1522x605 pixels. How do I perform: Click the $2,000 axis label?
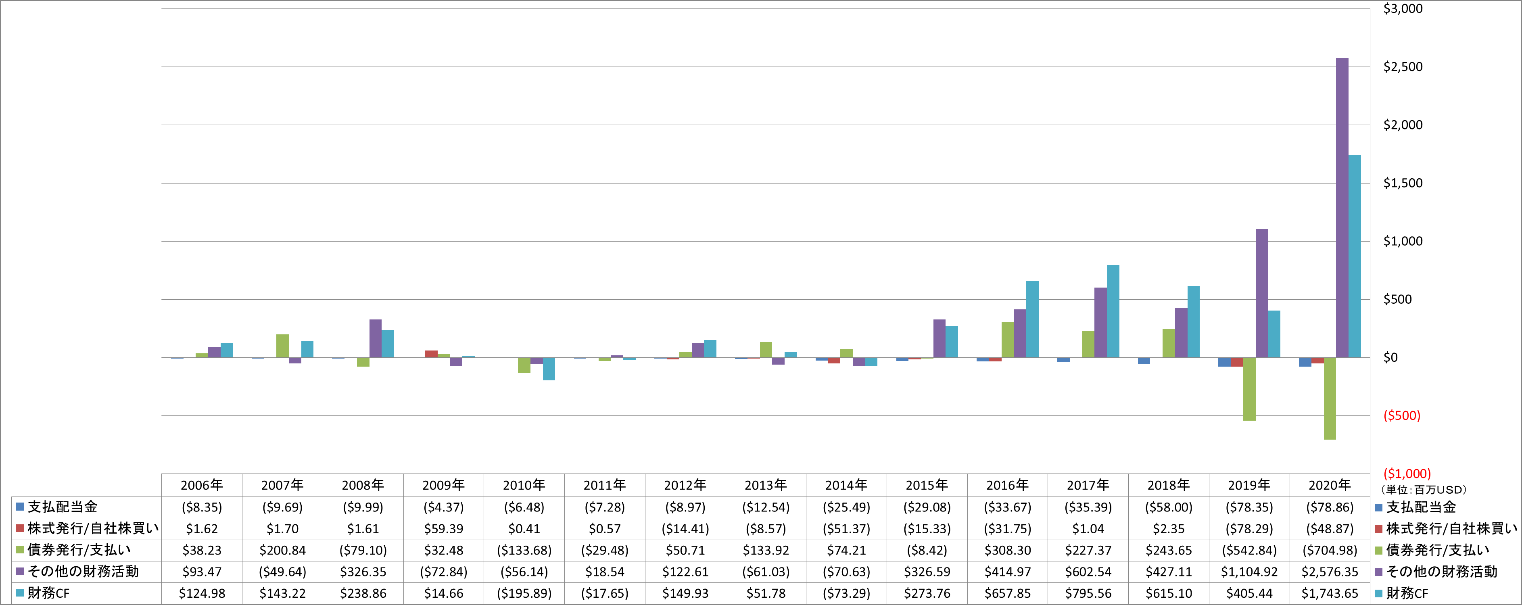pos(1403,125)
